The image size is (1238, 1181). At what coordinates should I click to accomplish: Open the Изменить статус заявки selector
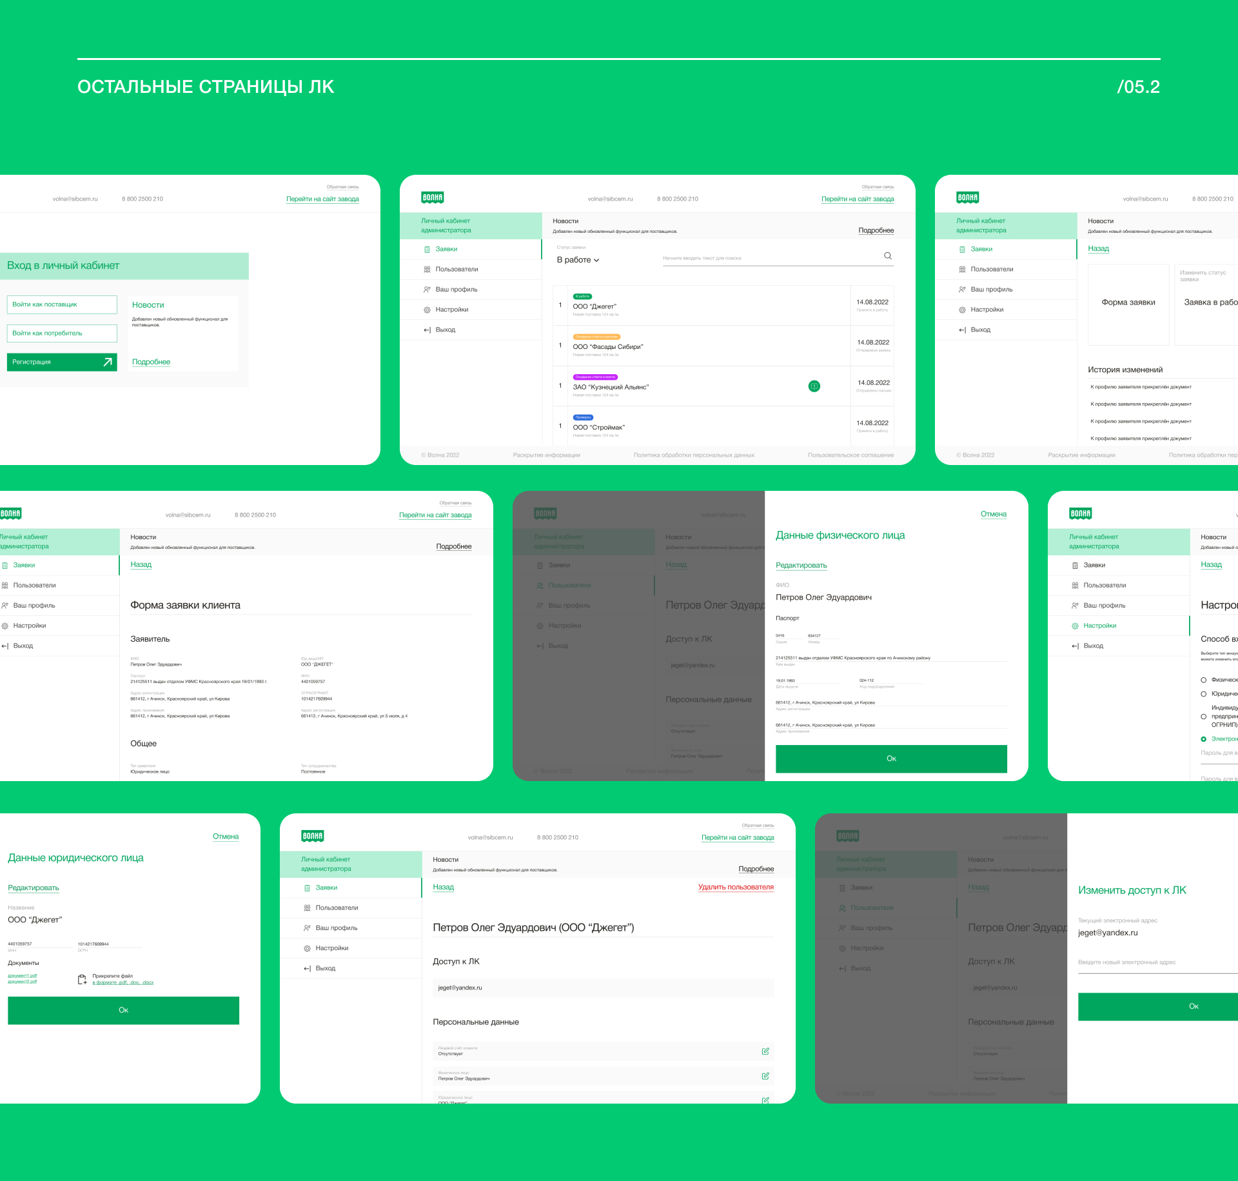(1206, 302)
